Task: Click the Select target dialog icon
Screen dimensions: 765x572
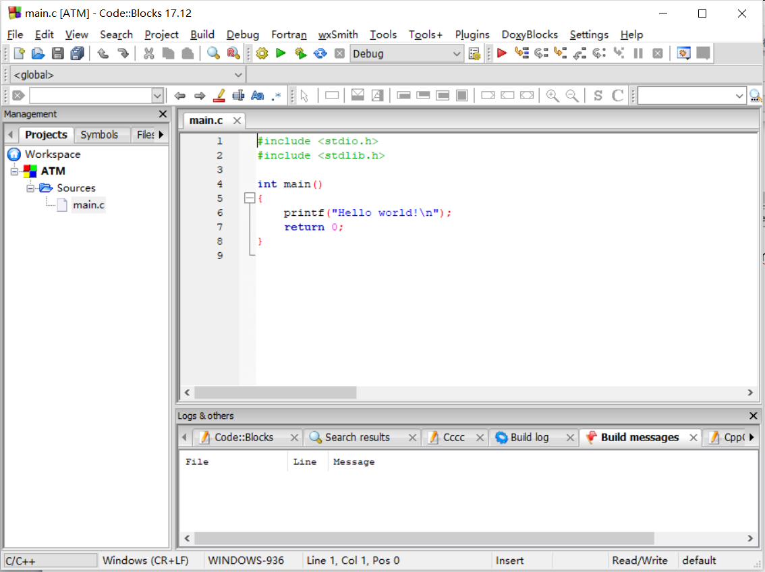Action: [x=474, y=54]
